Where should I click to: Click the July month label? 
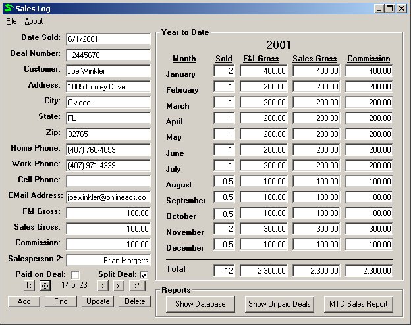173,168
